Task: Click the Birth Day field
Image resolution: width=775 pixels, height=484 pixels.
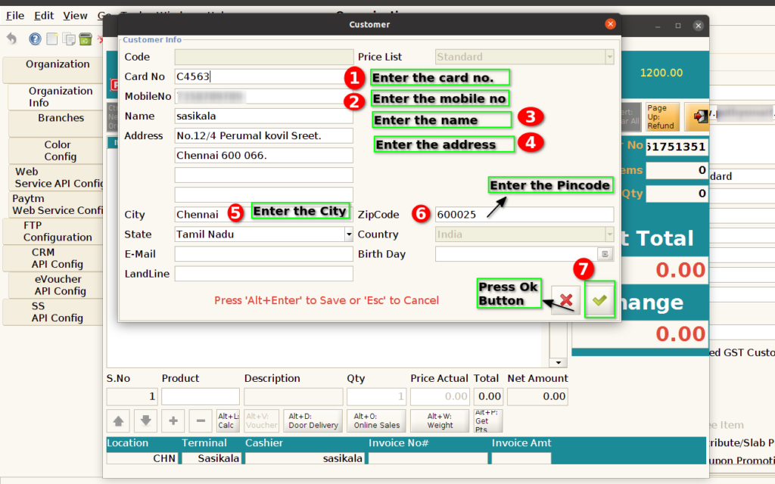Action: (x=516, y=254)
